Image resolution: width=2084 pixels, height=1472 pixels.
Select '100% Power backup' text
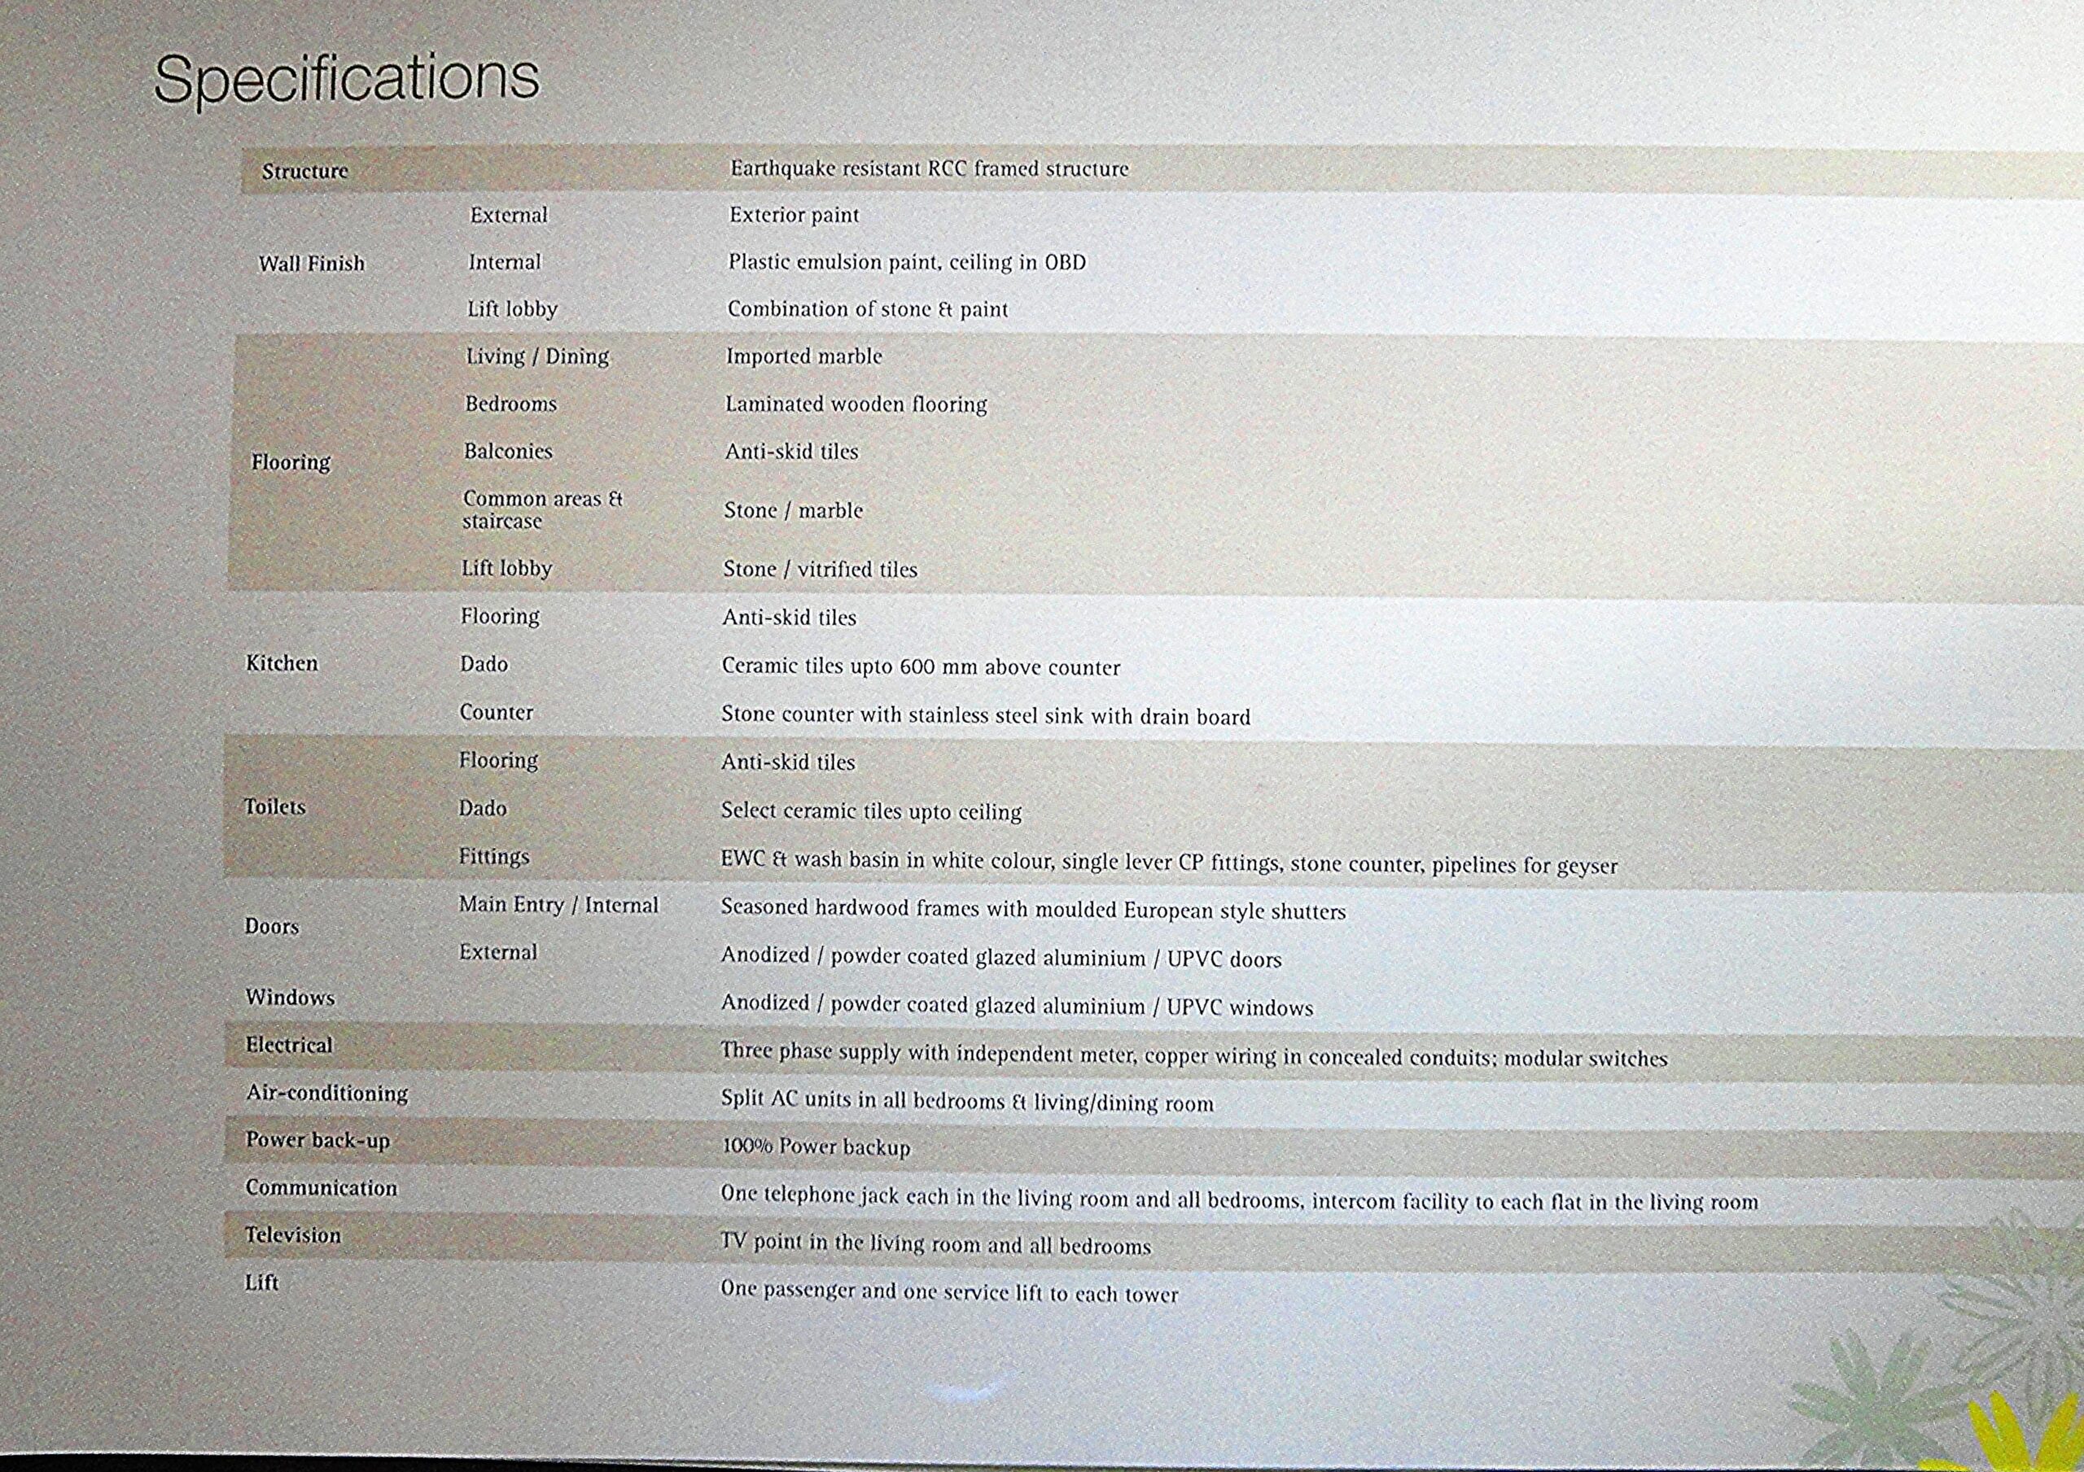pyautogui.click(x=815, y=1147)
